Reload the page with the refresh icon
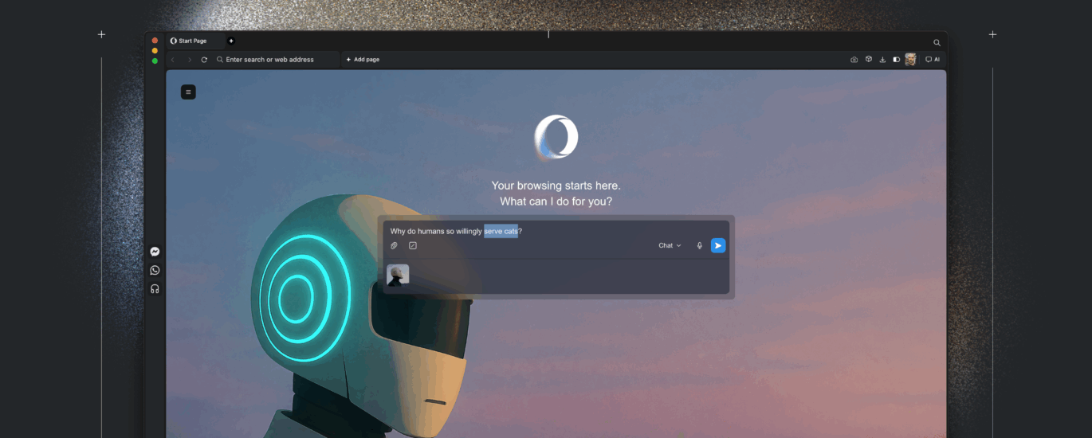 (204, 60)
